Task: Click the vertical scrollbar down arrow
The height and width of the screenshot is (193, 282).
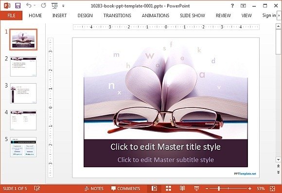Action: click(278, 159)
